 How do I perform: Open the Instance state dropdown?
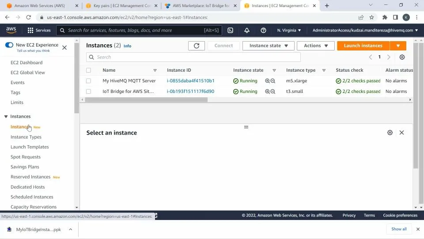(268, 46)
